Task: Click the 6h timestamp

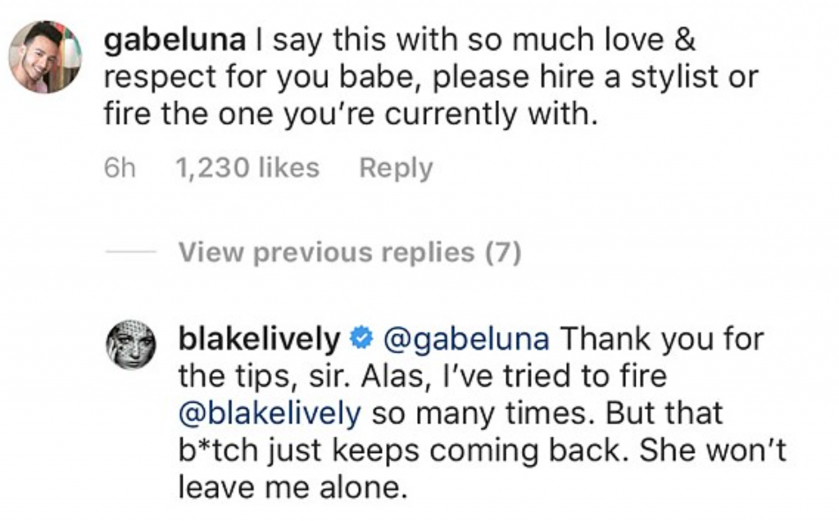Action: tap(120, 169)
